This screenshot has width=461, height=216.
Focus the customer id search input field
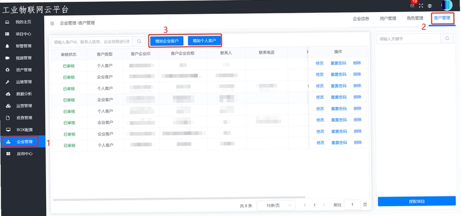[92, 41]
